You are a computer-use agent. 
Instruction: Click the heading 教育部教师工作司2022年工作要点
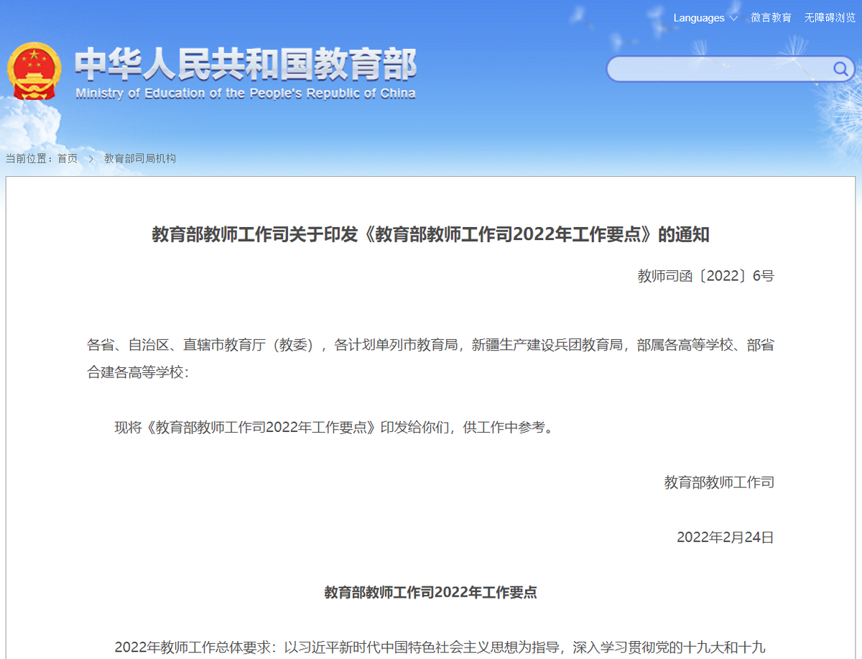[x=431, y=592]
